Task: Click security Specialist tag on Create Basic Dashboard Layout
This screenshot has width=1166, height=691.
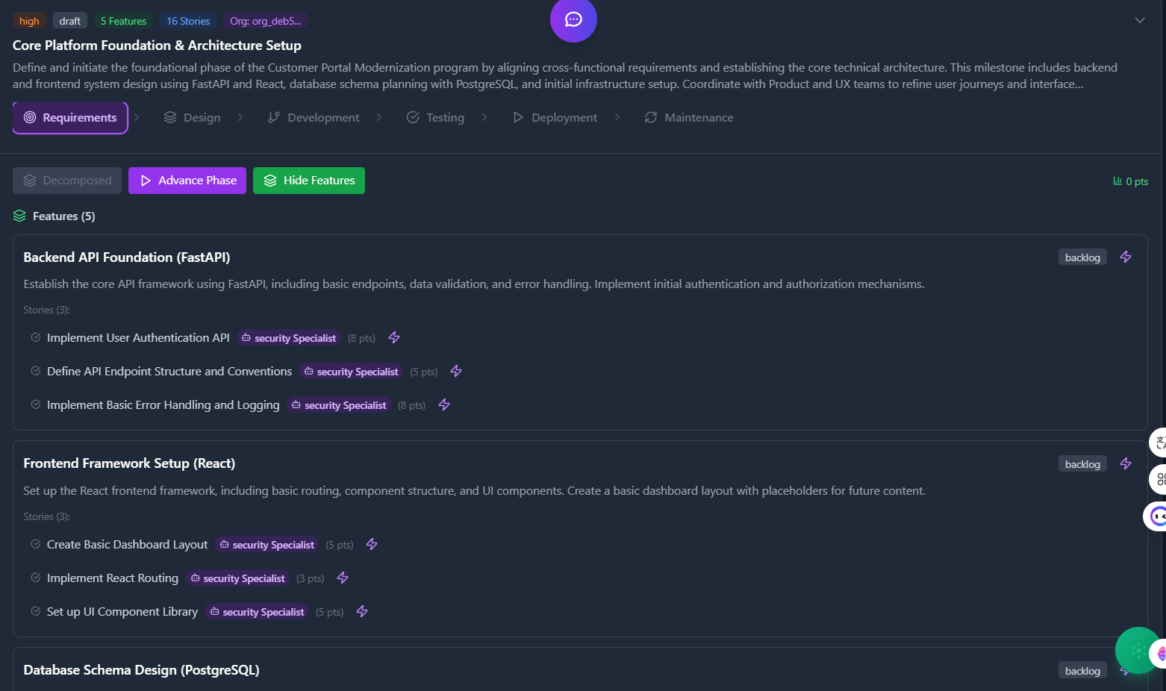Action: click(x=266, y=545)
